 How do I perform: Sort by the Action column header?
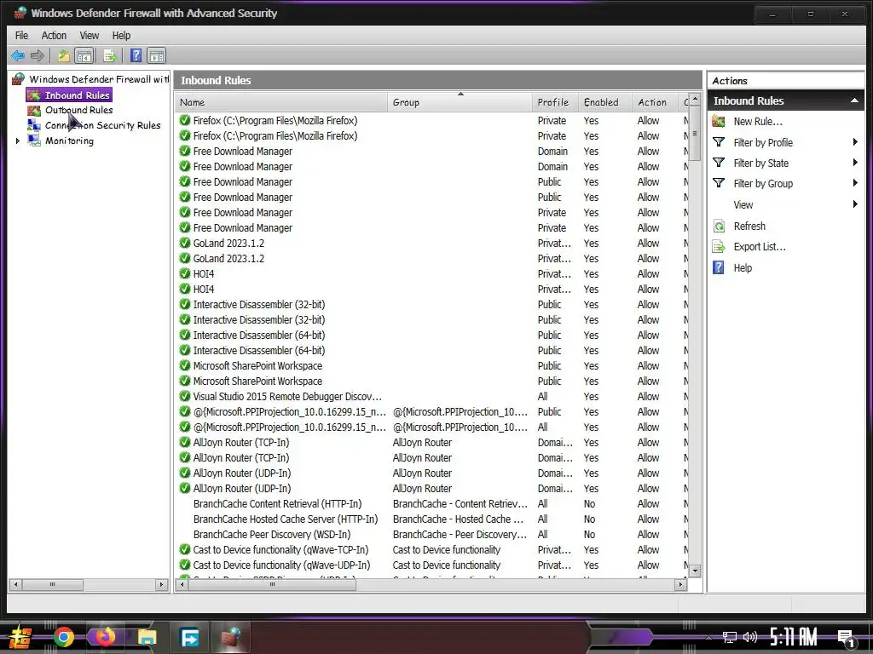click(655, 102)
